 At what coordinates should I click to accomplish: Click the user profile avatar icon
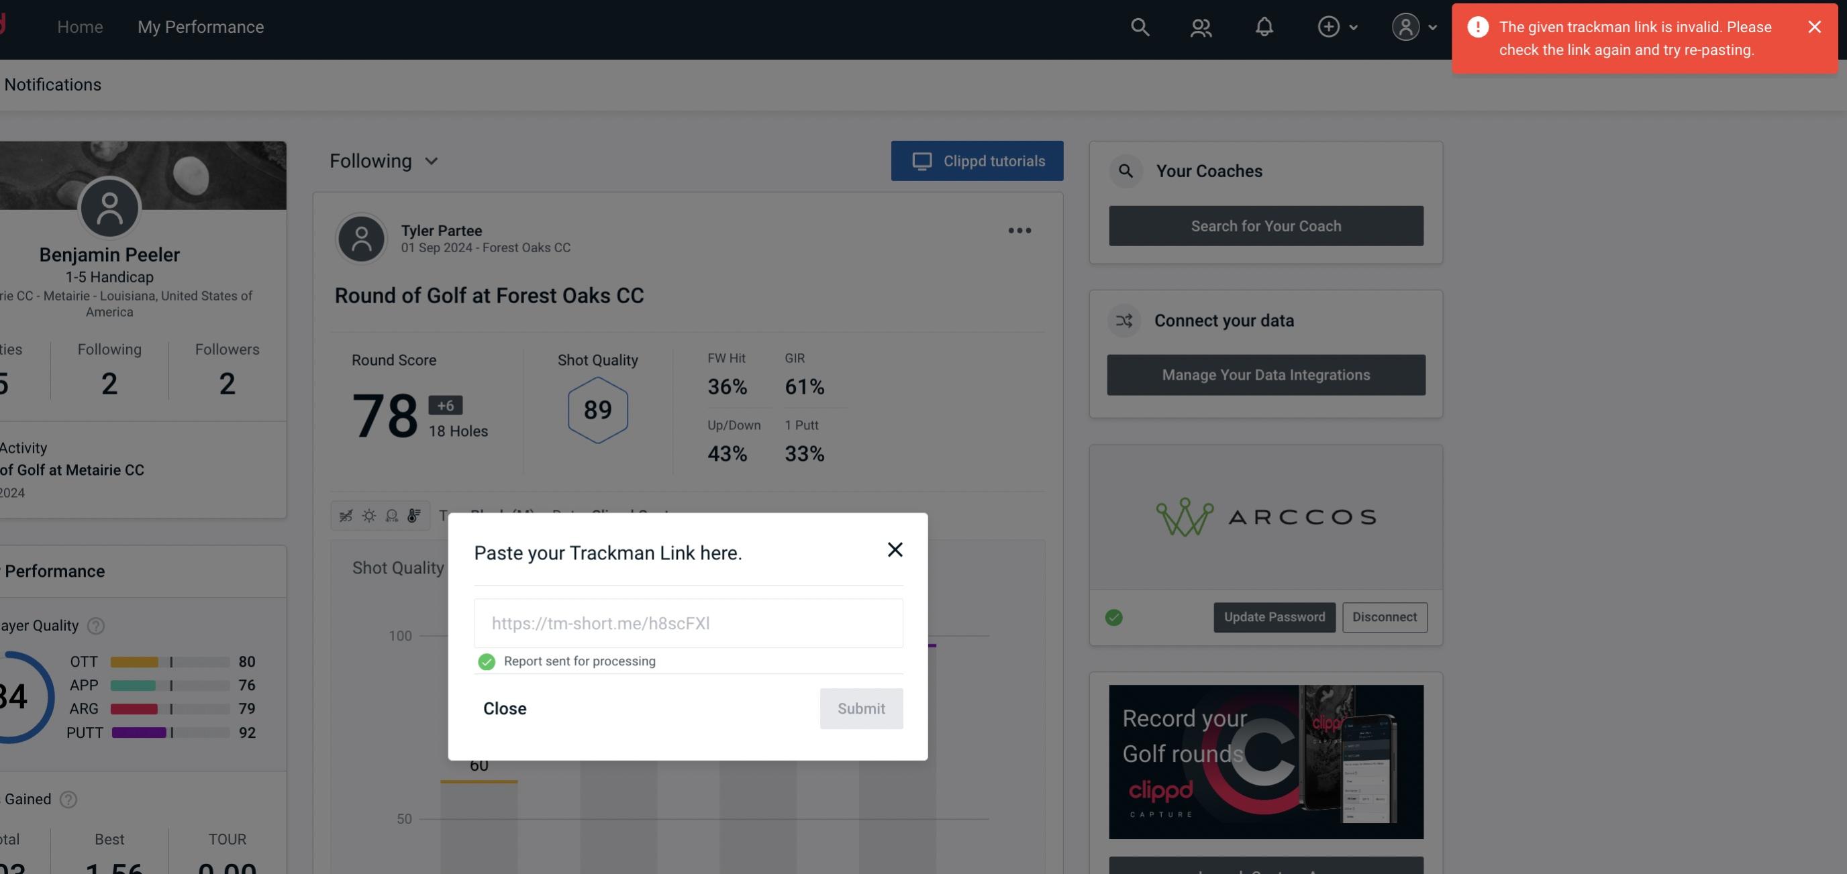(x=1403, y=25)
